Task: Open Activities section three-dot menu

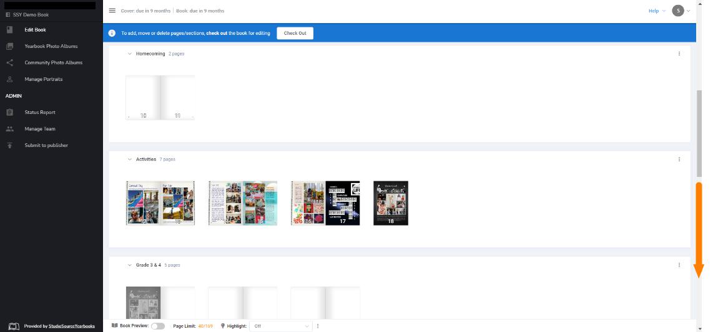Action: click(x=679, y=159)
